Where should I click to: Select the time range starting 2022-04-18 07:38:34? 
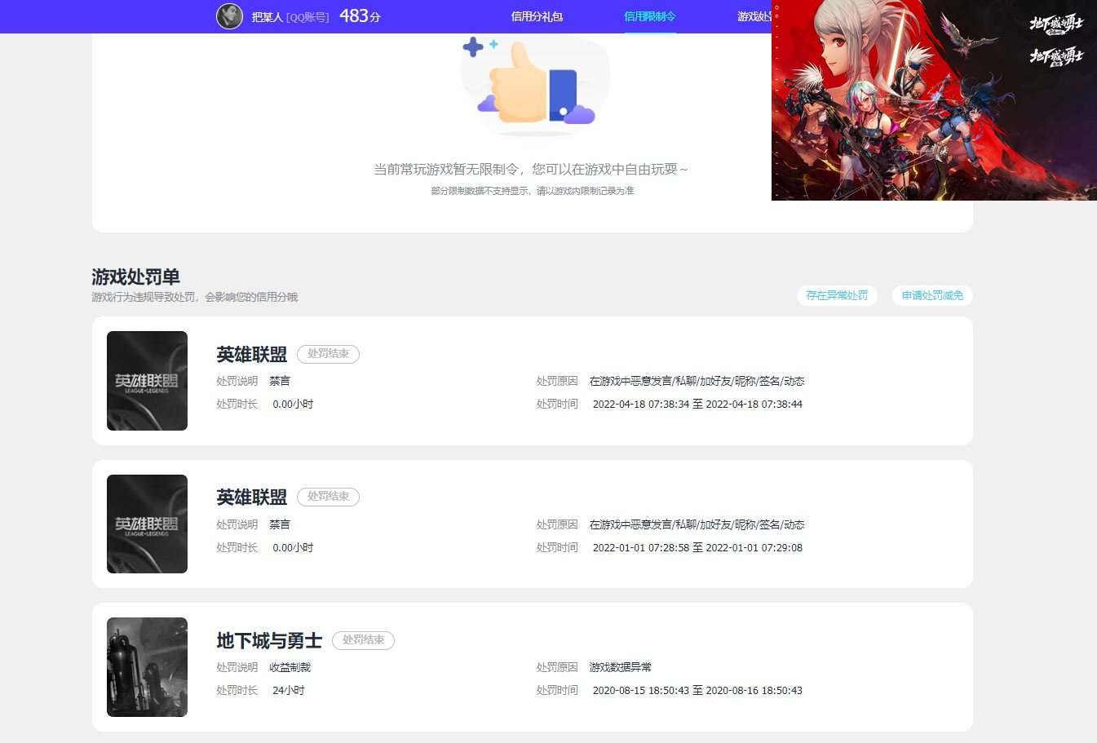(x=697, y=404)
